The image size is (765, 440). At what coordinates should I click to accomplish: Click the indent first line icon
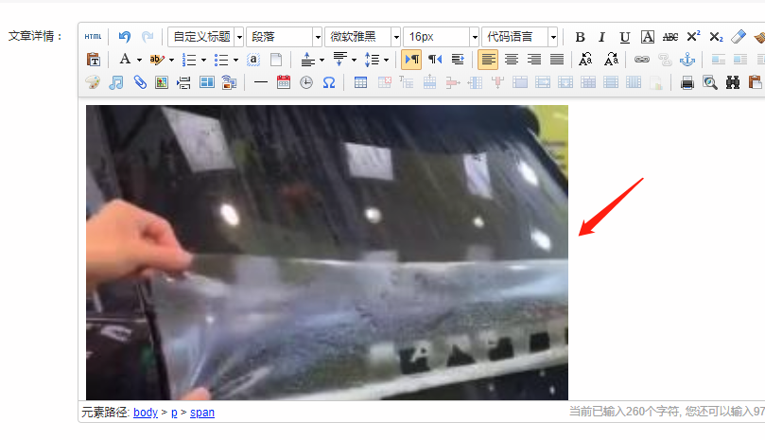(458, 60)
